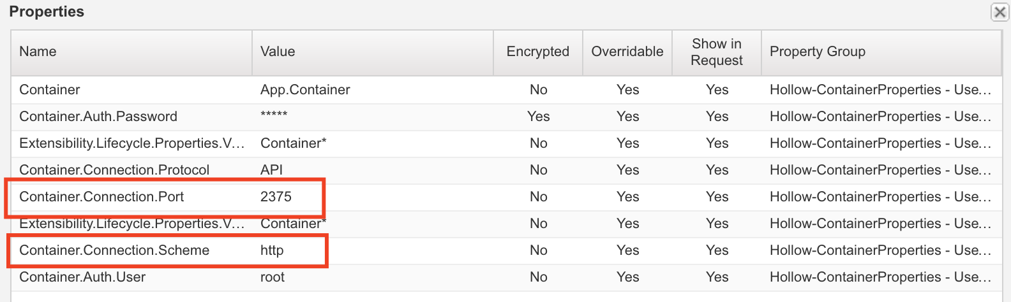The width and height of the screenshot is (1011, 302).
Task: Sort by the Value column header
Action: tap(278, 52)
